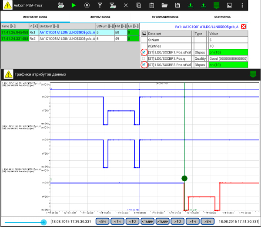Viewport: 261px width, 227px height.
Task: Open the folder icon in toolbar
Action: (x=165, y=5)
